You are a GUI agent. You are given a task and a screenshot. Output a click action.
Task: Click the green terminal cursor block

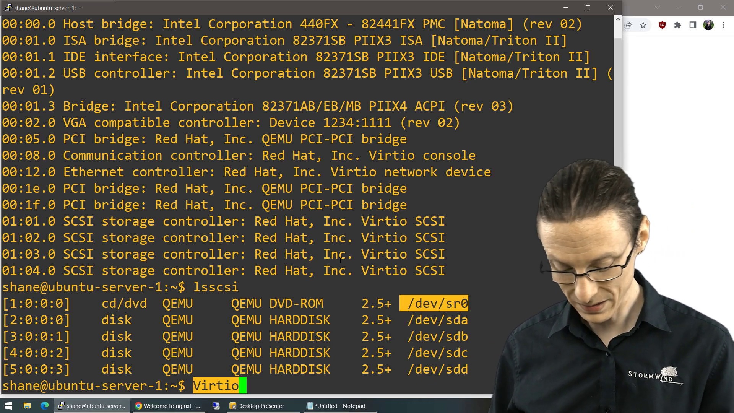click(x=243, y=385)
